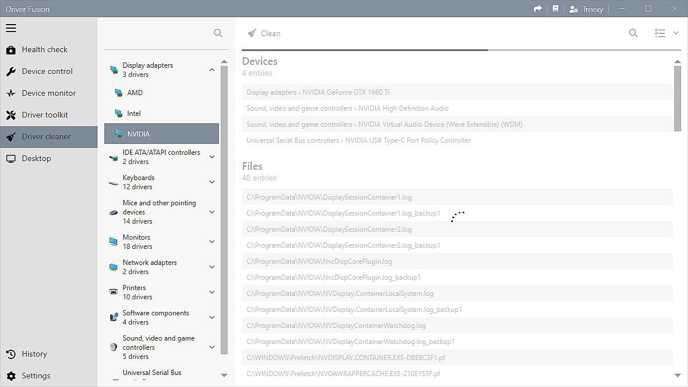
Task: Open the hamburger navigation menu
Action: tap(11, 28)
